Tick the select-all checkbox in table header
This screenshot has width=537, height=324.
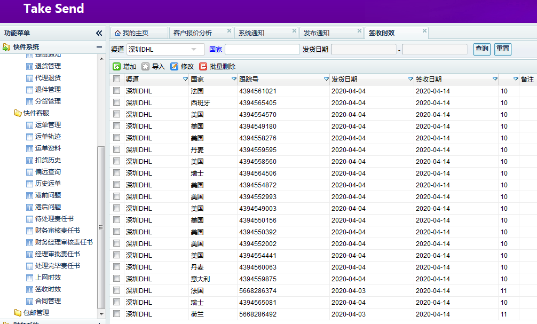[117, 79]
